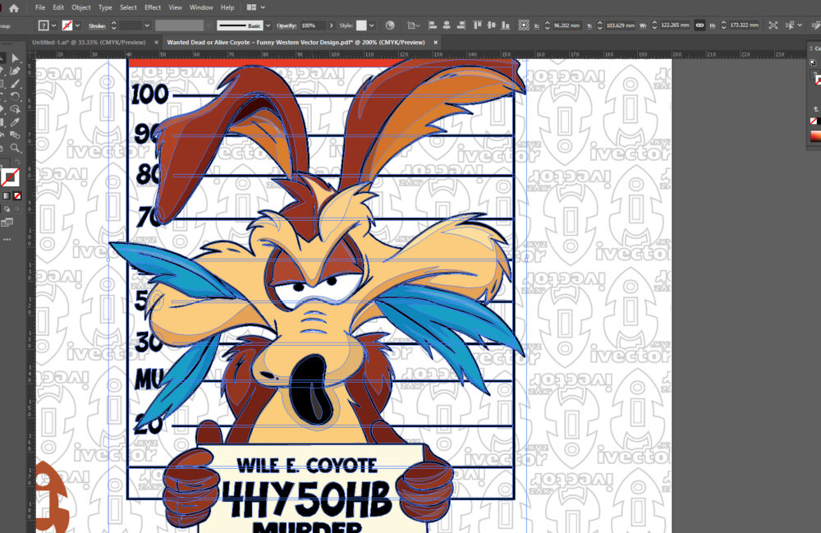Click Horizontal Align Right icon
821x533 pixels.
(x=461, y=25)
